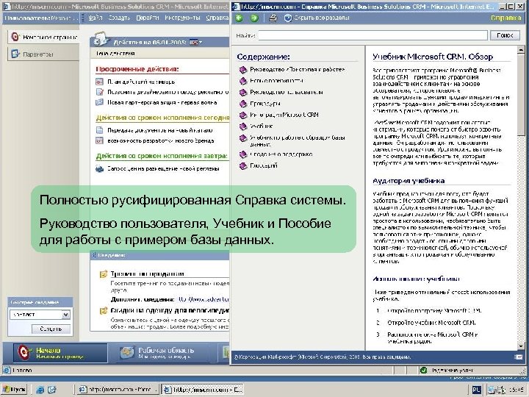The height and width of the screenshot is (397, 529).
Task: Open 'Возможность разработки нового бренда' activity
Action: [x=161, y=140]
